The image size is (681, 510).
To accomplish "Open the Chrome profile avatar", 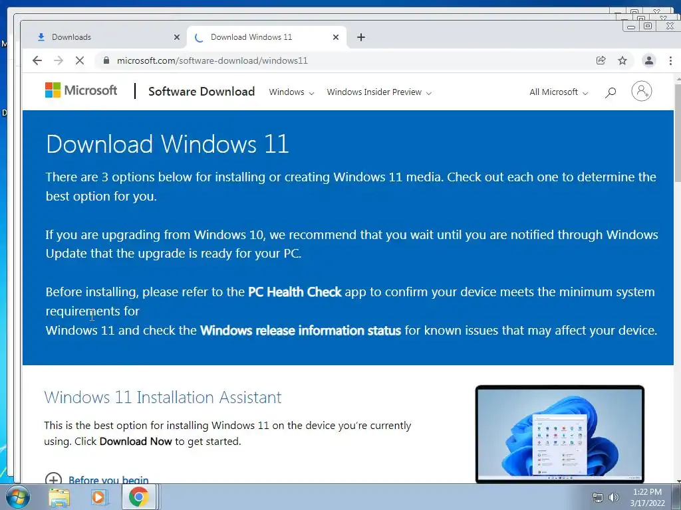I will (x=649, y=60).
